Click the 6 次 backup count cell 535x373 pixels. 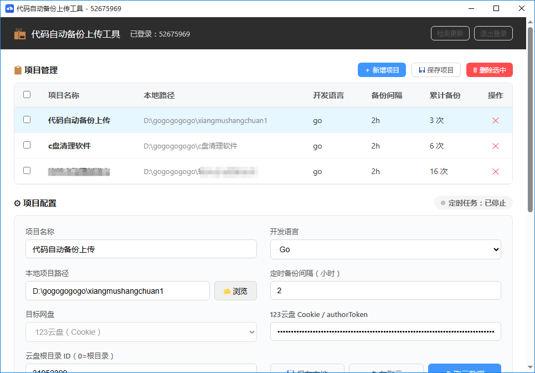point(437,146)
